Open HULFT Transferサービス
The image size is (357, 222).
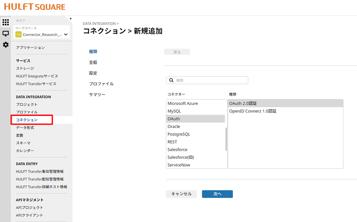coord(36,84)
